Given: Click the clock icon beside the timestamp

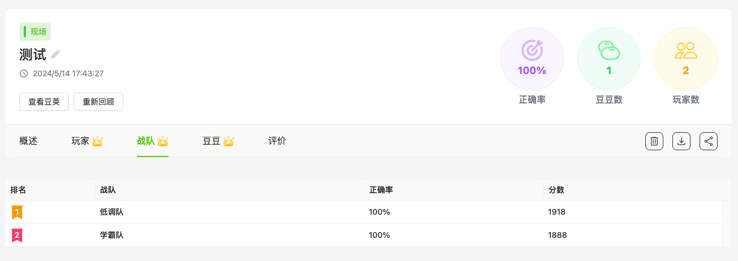Looking at the screenshot, I should tap(24, 73).
